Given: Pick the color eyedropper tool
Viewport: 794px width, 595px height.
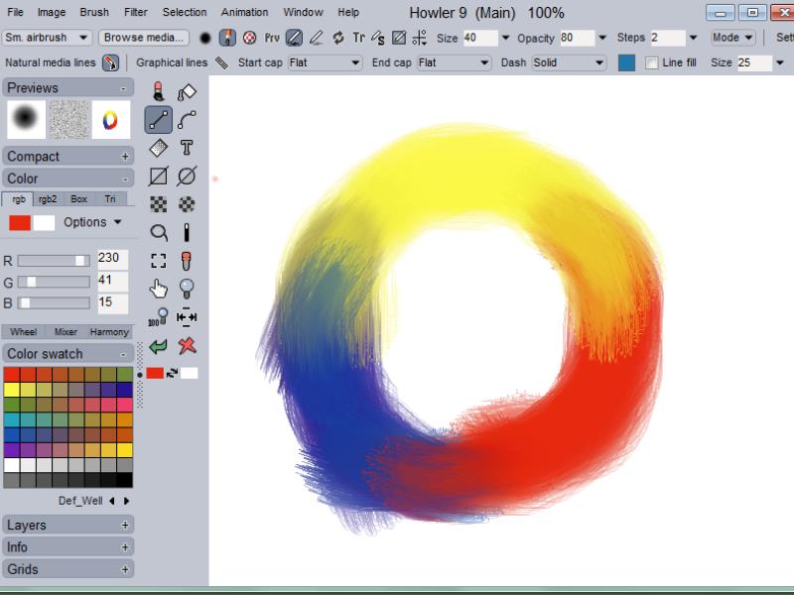Looking at the screenshot, I should [x=187, y=261].
